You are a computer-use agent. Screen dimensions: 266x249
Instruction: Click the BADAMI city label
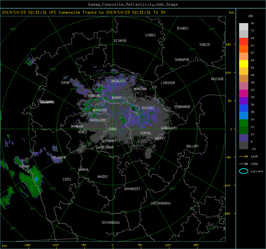117,98
